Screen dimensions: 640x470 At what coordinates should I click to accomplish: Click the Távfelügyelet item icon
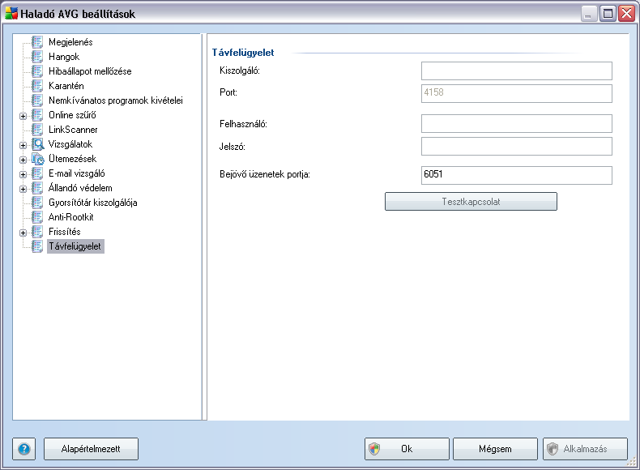tap(37, 246)
